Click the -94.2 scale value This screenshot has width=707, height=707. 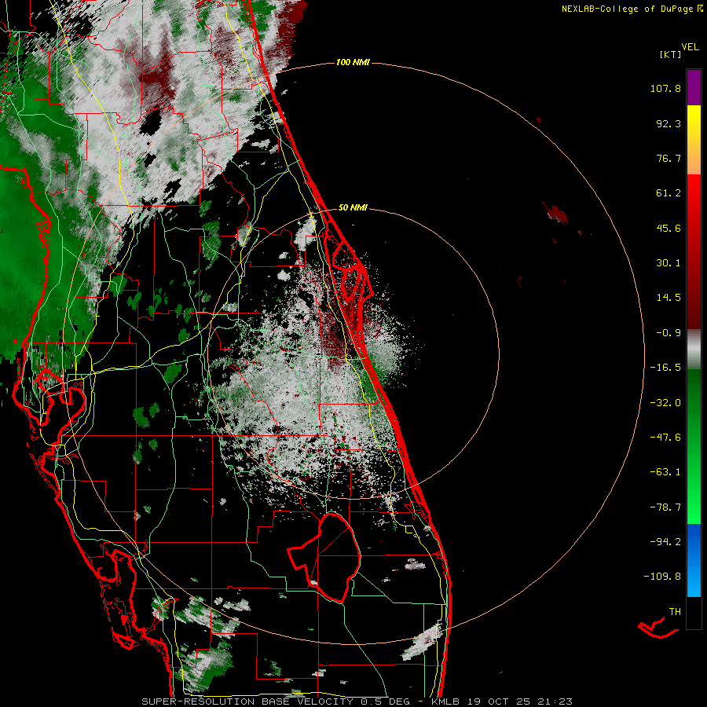[x=665, y=541]
